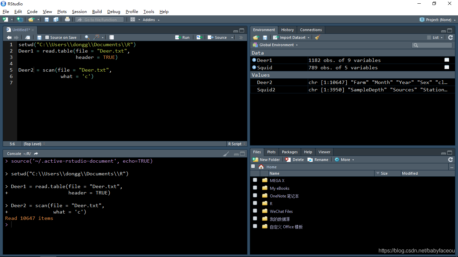The height and width of the screenshot is (257, 458).
Task: Re-run the previous code region
Action: point(199,37)
